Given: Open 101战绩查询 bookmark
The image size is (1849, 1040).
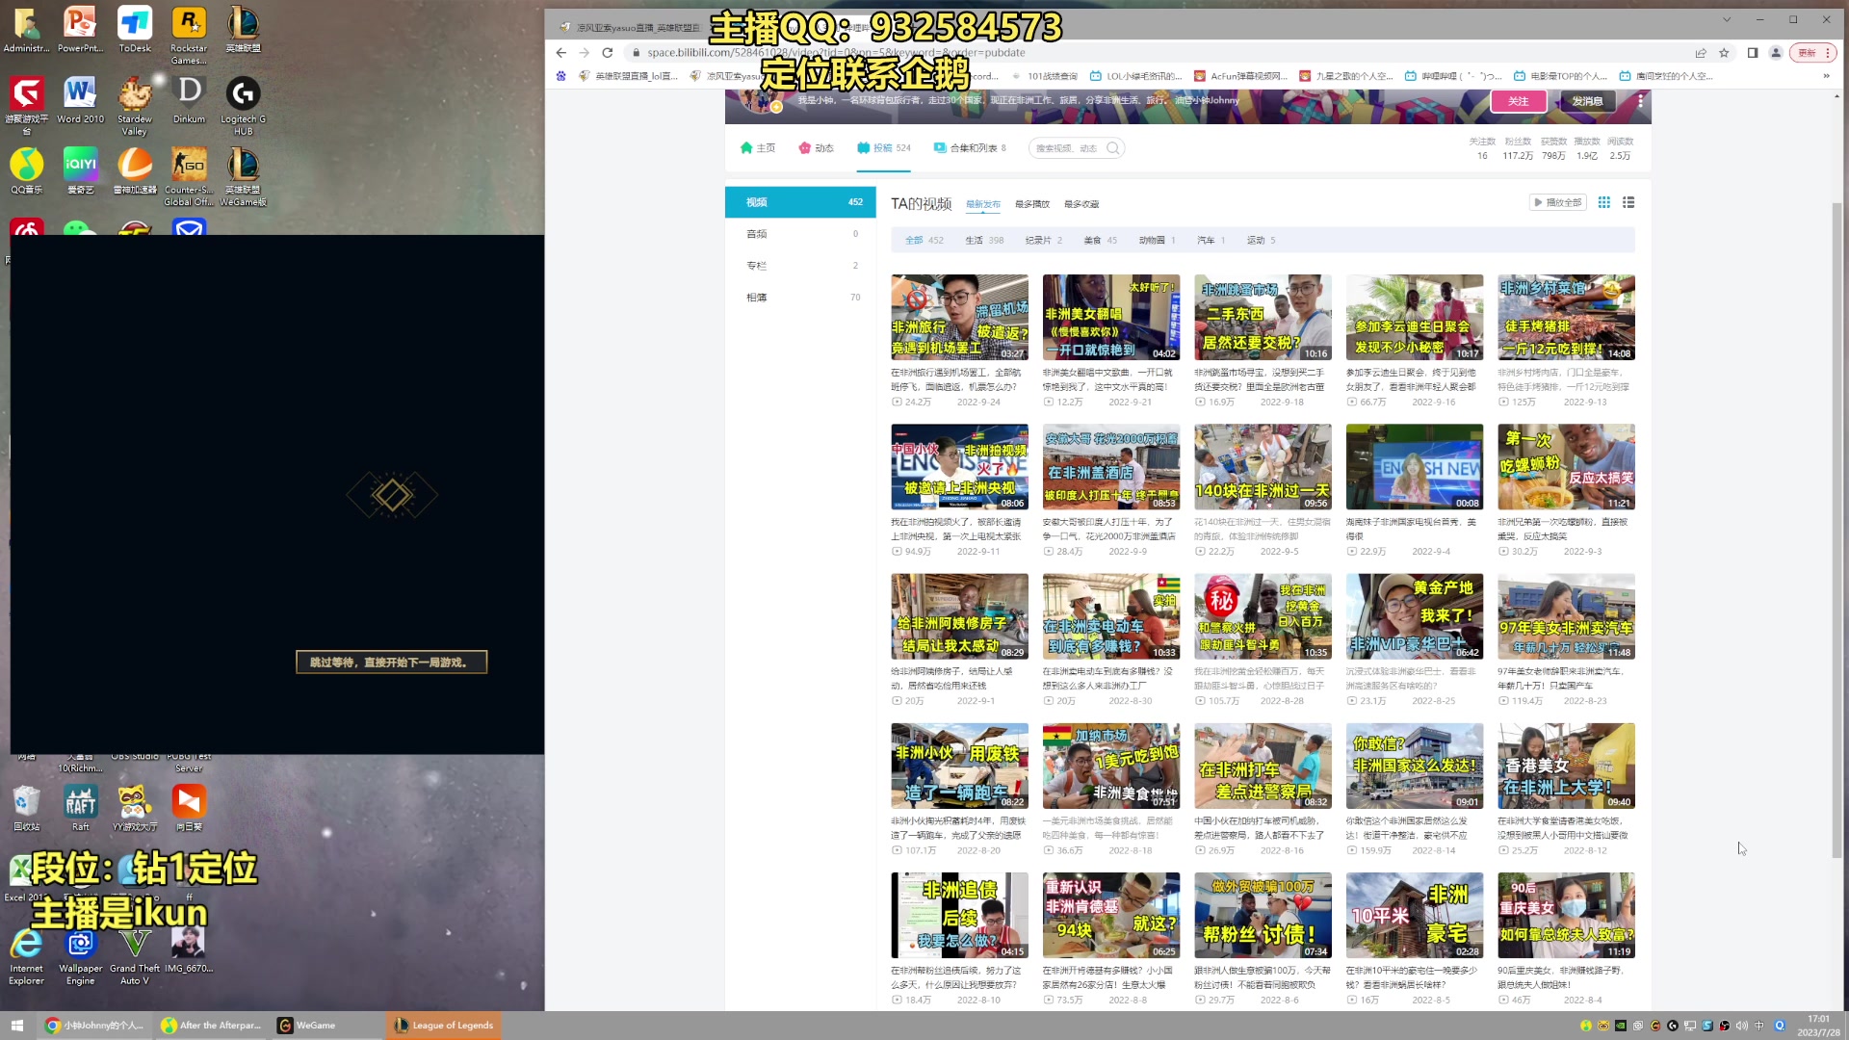Looking at the screenshot, I should pos(1044,76).
